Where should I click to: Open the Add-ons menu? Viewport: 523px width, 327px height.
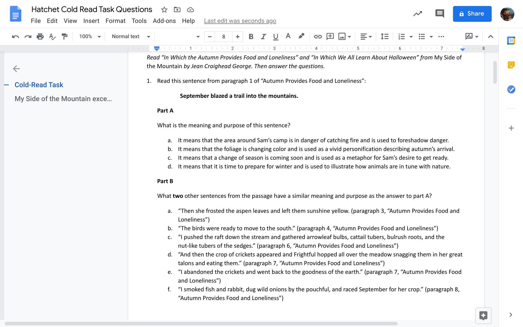pos(164,21)
